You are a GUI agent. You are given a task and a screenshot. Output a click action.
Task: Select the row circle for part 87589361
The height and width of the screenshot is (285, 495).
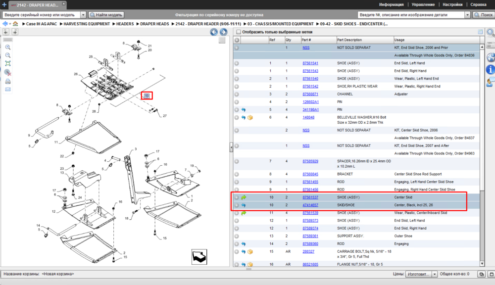[x=237, y=236]
